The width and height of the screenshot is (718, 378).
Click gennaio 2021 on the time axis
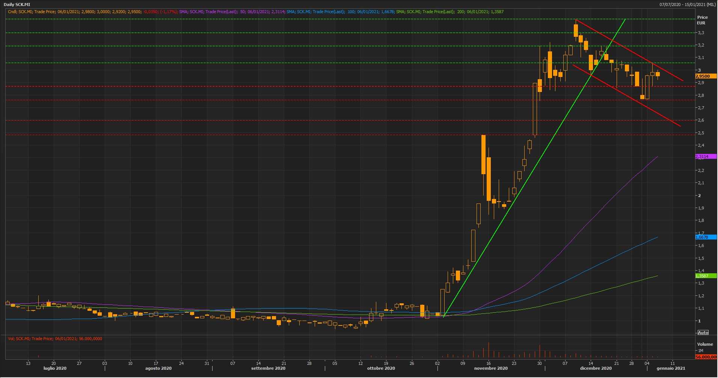point(671,368)
